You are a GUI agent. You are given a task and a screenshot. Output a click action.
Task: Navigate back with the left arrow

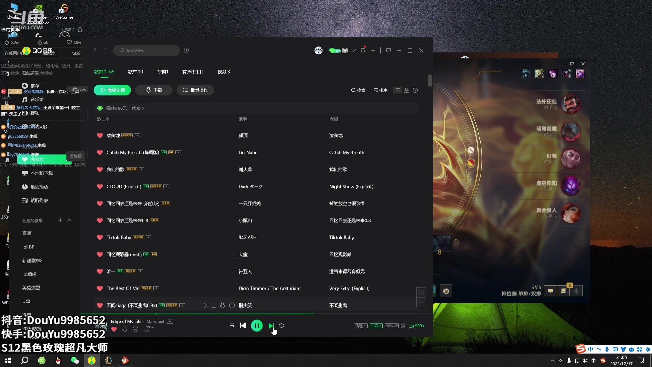(x=95, y=50)
